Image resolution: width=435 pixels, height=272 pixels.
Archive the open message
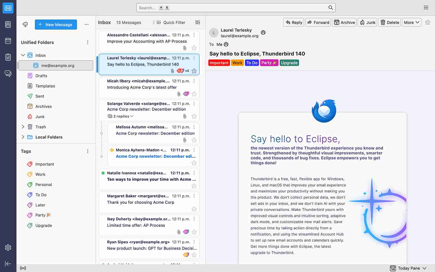(x=344, y=22)
